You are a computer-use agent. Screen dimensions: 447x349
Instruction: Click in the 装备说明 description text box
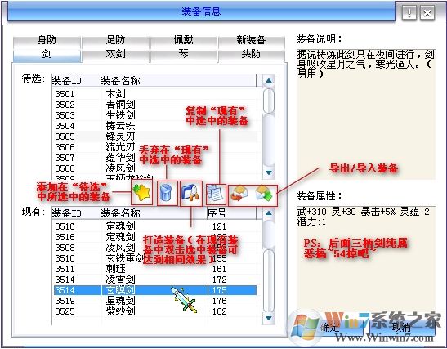366,114
